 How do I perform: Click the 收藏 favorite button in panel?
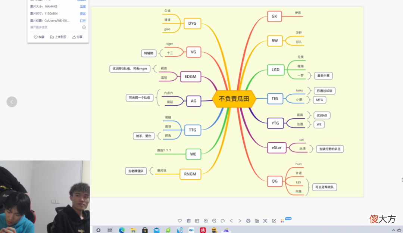pyautogui.click(x=39, y=37)
